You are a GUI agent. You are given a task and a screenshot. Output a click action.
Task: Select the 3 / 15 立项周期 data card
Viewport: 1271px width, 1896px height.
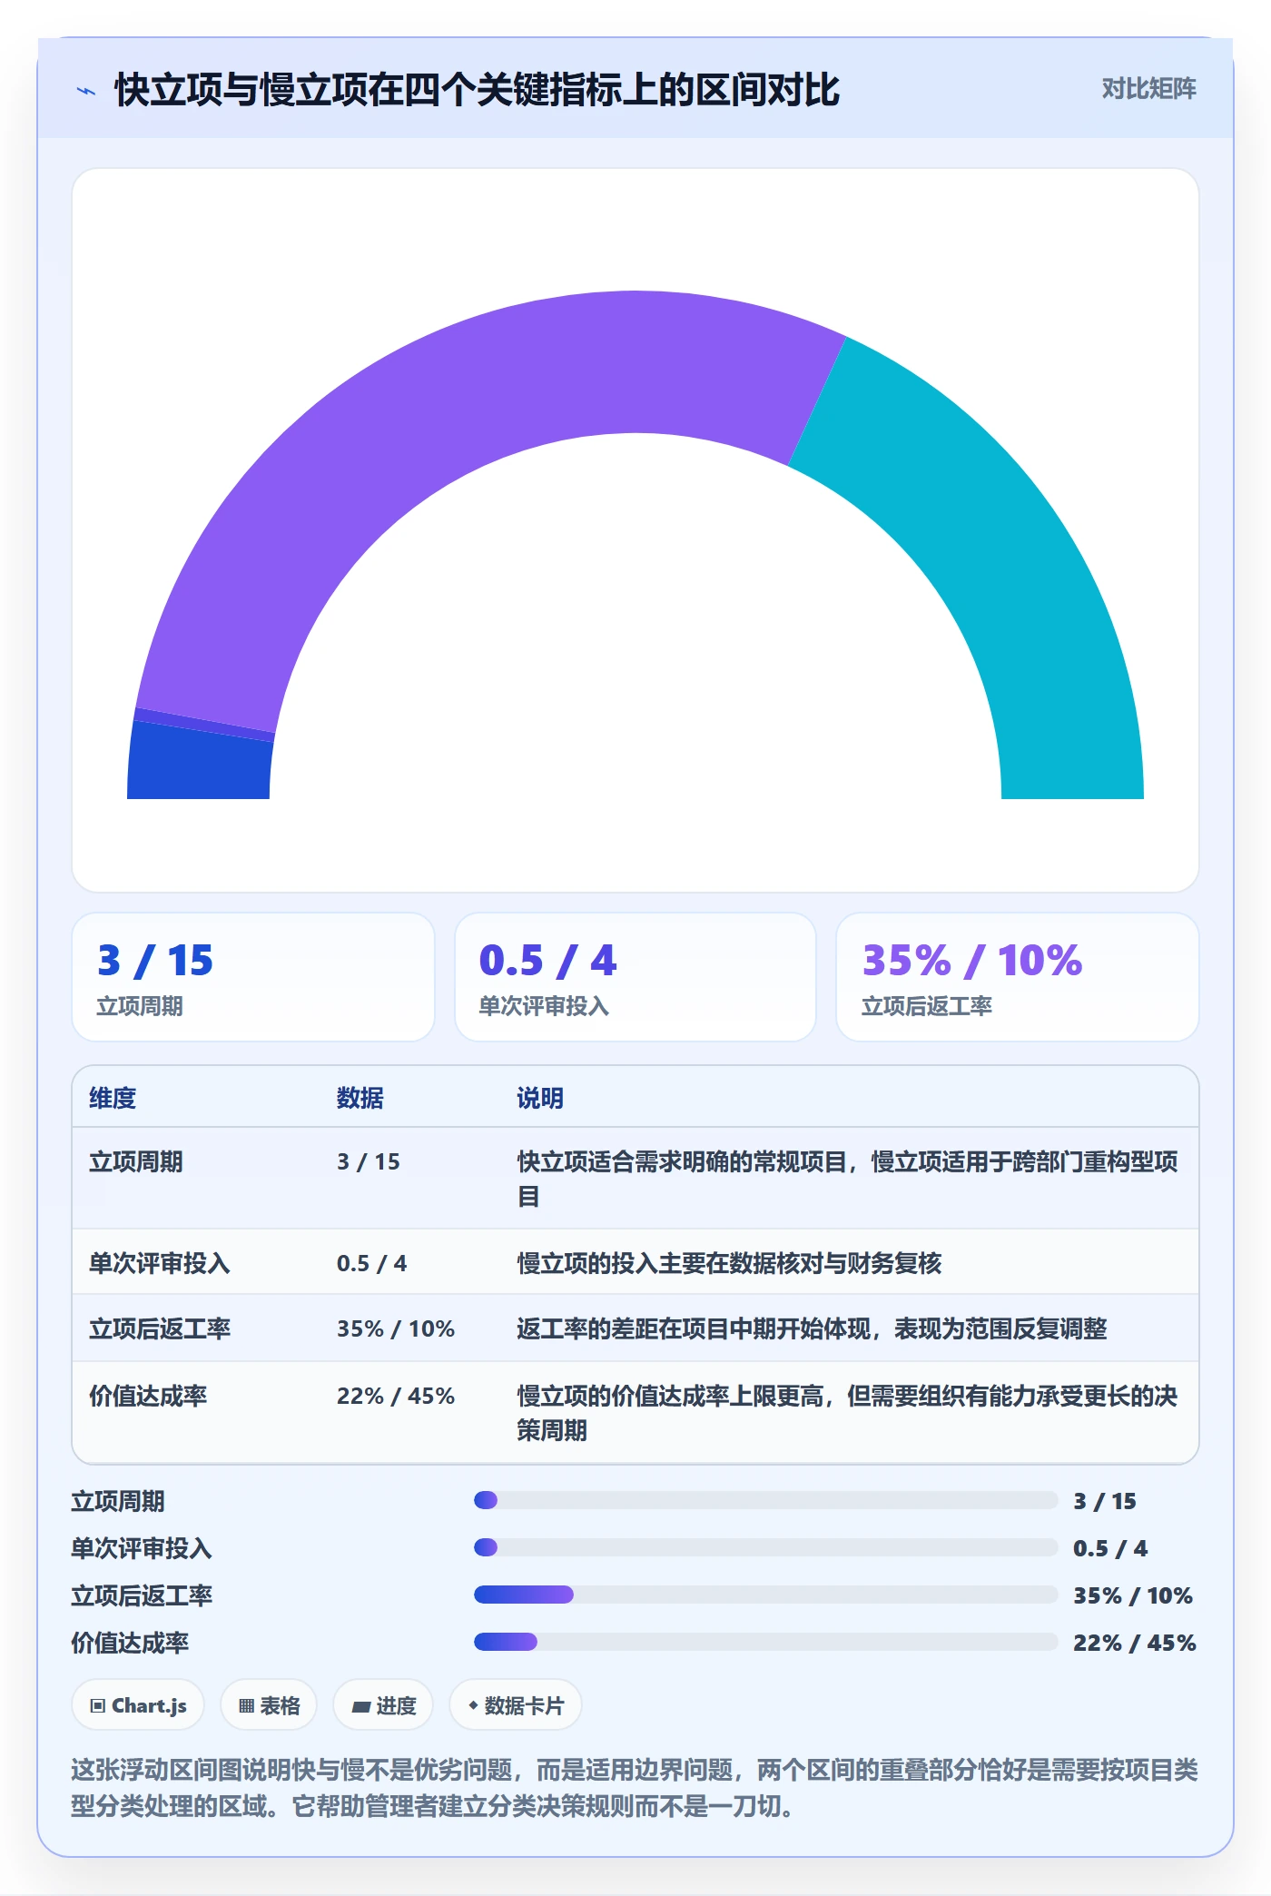click(253, 977)
